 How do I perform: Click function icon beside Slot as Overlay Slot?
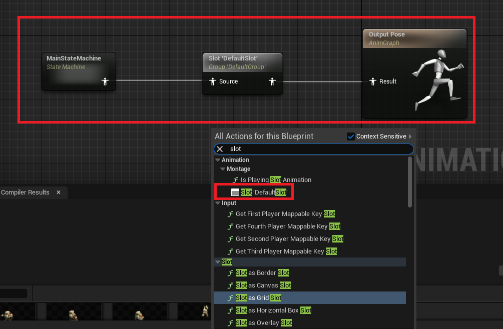(x=230, y=322)
